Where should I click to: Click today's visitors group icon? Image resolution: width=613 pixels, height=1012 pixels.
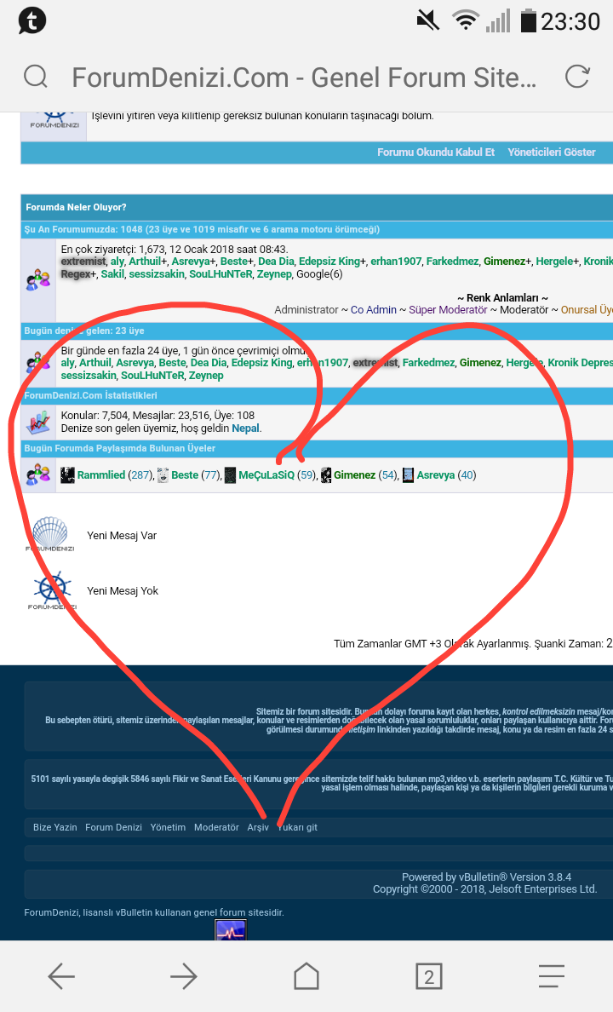pyautogui.click(x=38, y=363)
